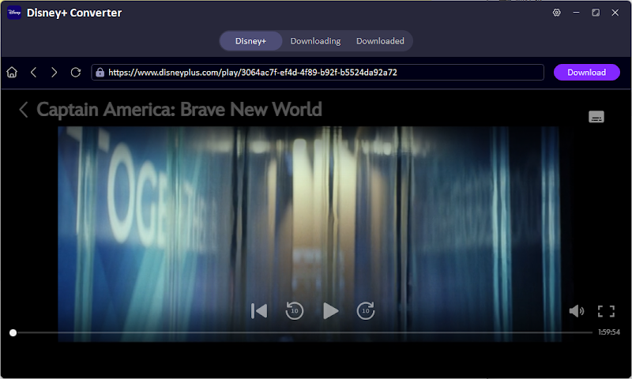Open the settings gear in title bar
Image resolution: width=632 pixels, height=379 pixels.
[x=557, y=13]
